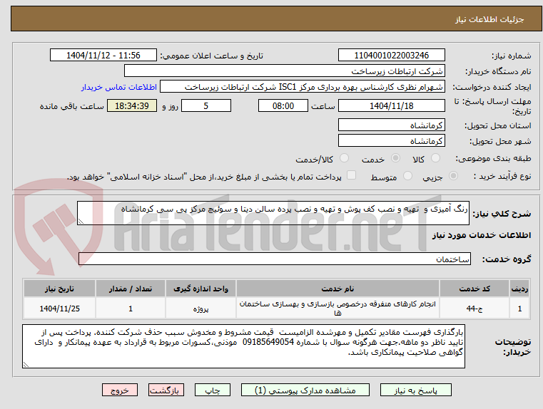Image resolution: width=543 pixels, height=409 pixels.
Task: Click مشاهده مدارک پیوستی (1) button
Action: pyautogui.click(x=305, y=390)
